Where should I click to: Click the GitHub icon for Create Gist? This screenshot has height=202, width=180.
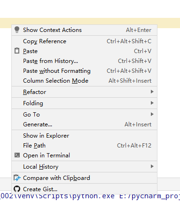(x=17, y=189)
